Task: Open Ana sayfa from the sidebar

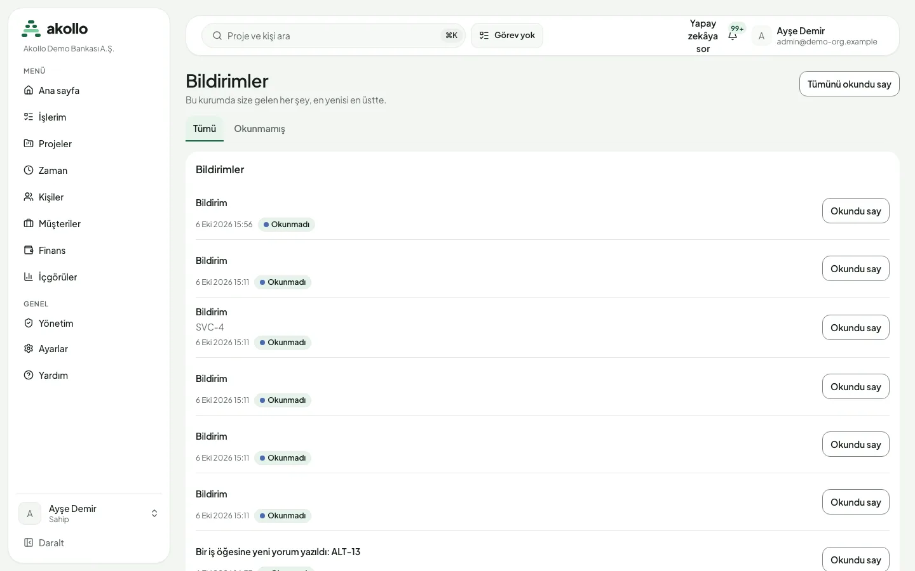Action: pos(89,90)
